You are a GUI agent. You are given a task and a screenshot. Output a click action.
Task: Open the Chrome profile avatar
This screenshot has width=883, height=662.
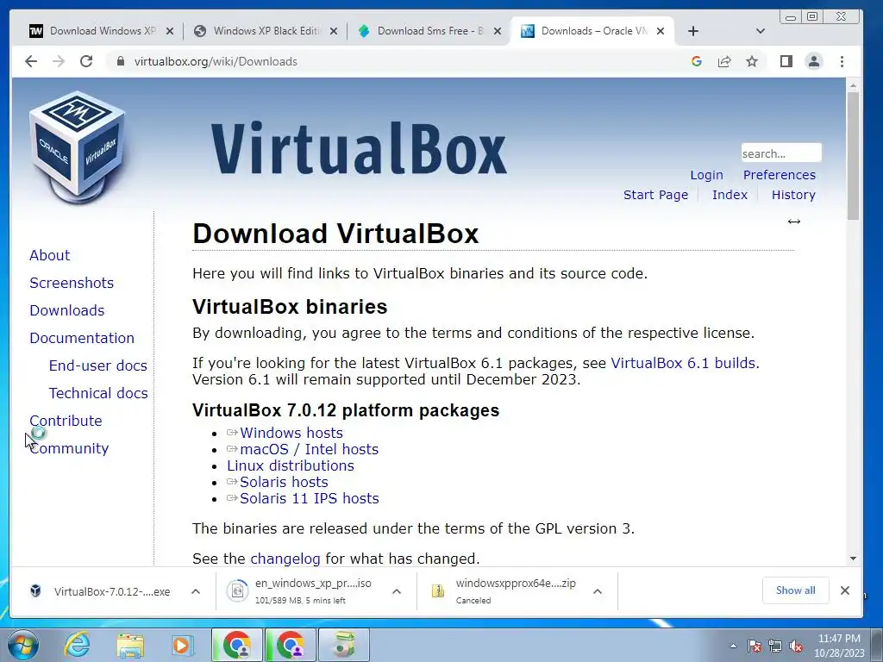814,61
